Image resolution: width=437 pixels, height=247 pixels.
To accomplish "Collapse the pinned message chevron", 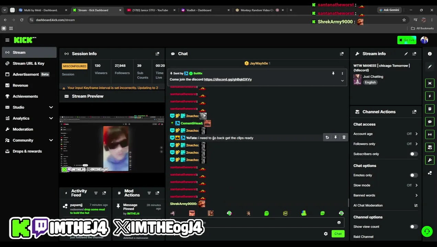I will pos(342,81).
